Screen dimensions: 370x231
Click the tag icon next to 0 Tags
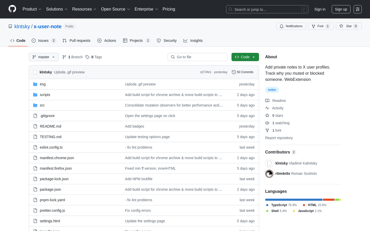87,57
